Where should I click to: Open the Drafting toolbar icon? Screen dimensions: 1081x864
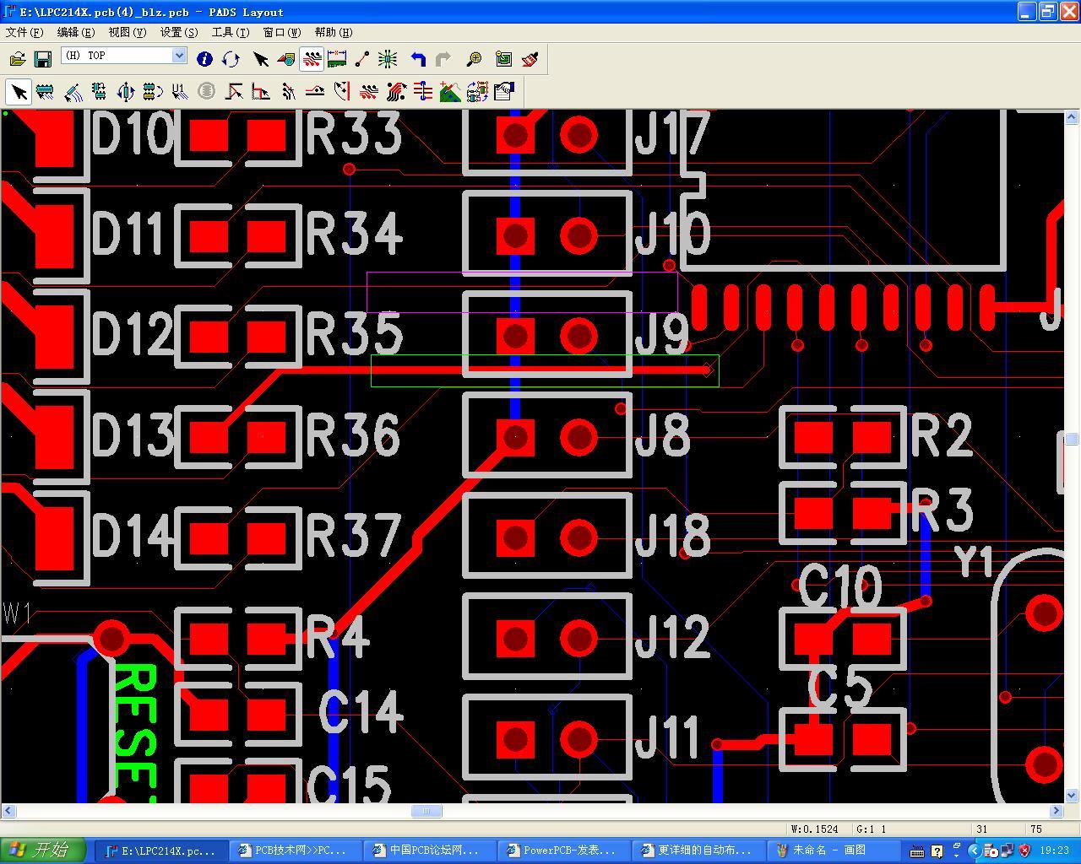[285, 59]
